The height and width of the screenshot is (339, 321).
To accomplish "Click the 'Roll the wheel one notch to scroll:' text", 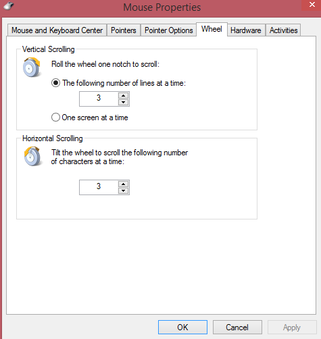I will 105,64.
